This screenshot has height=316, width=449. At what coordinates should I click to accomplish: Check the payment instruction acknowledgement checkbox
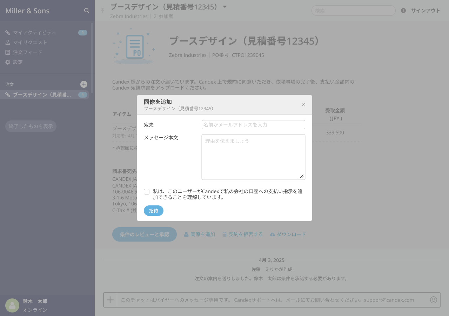coord(147,192)
